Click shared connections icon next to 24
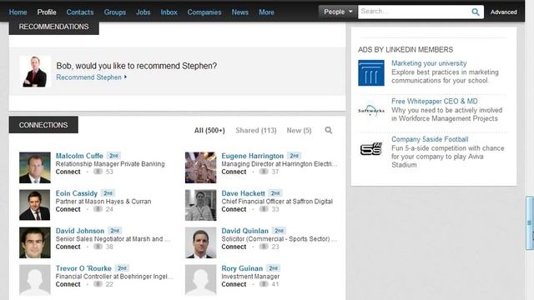 pyautogui.click(x=98, y=209)
